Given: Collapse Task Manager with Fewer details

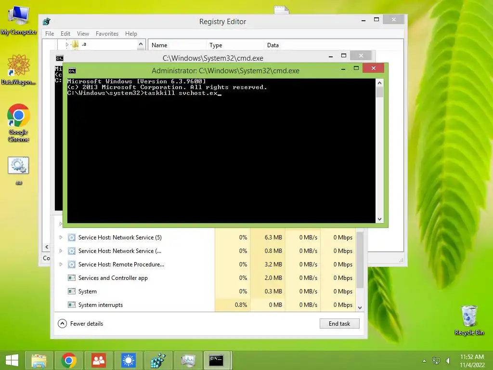Looking at the screenshot, I should (x=80, y=323).
